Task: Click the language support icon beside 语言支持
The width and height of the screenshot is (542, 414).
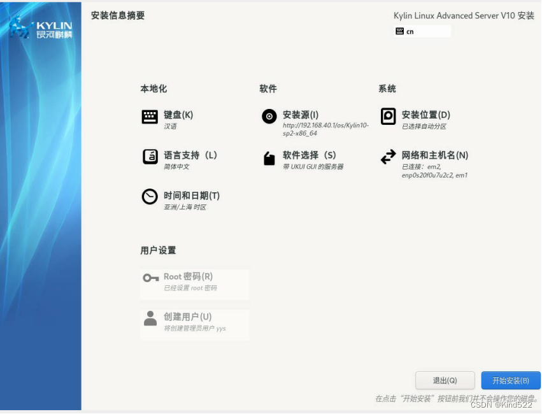Action: [150, 157]
